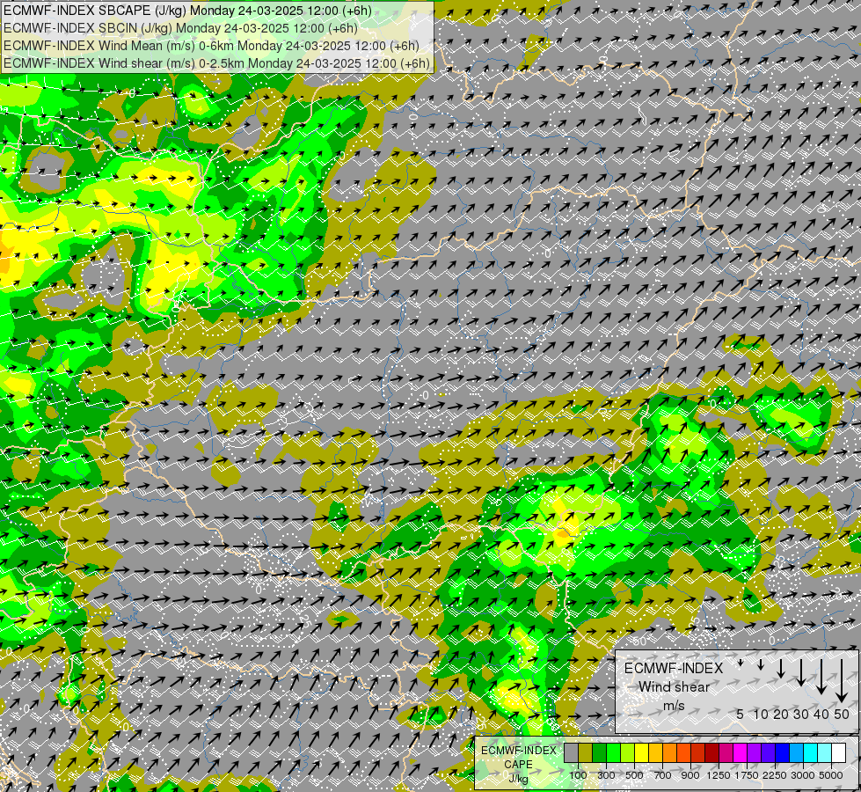Click the 'm/s' unit in wind shear legend
The width and height of the screenshot is (861, 792).
pyautogui.click(x=674, y=706)
